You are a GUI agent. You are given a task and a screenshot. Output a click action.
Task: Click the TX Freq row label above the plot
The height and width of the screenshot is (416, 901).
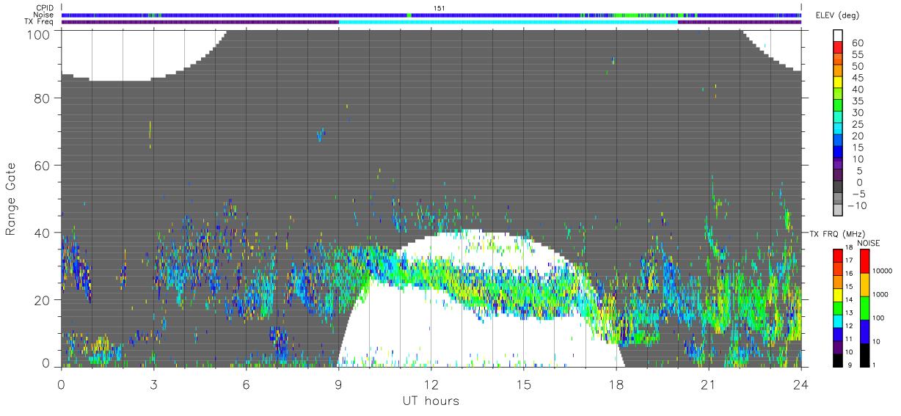40,21
